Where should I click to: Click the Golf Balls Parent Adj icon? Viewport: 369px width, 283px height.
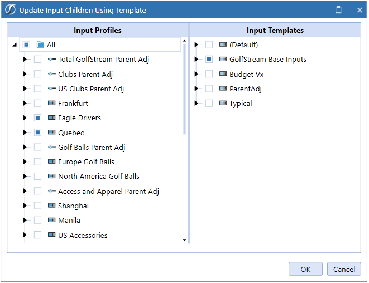tap(51, 147)
